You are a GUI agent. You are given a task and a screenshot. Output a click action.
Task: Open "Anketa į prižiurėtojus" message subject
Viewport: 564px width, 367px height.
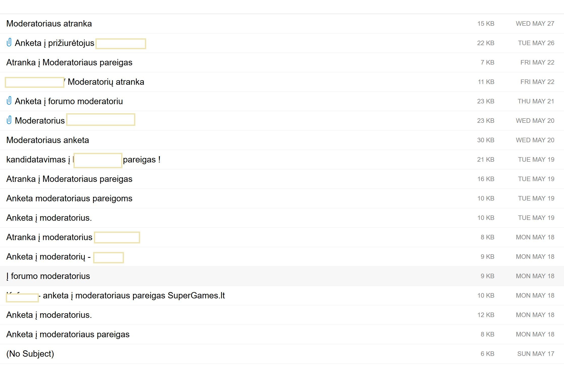55,43
